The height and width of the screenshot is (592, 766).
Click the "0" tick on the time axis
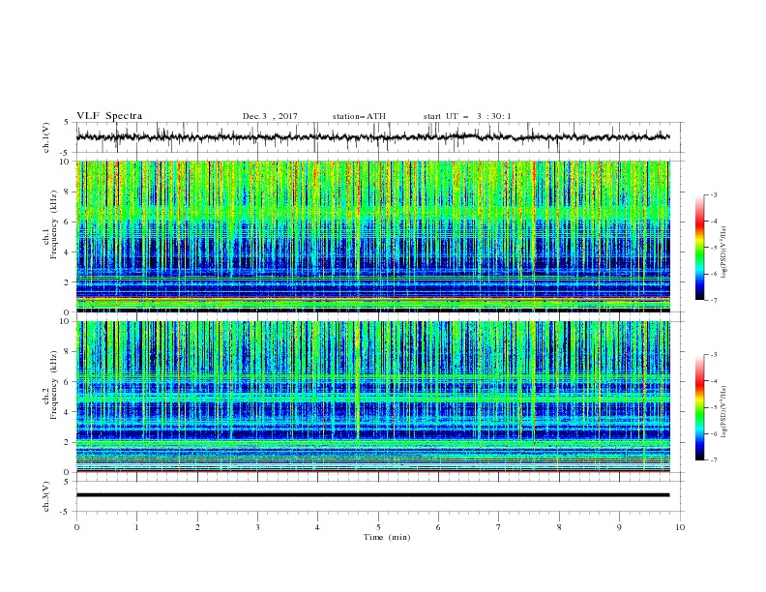coord(76,527)
